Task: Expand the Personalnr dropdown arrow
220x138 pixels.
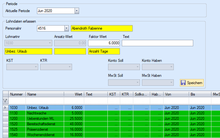Action: (x=66, y=28)
